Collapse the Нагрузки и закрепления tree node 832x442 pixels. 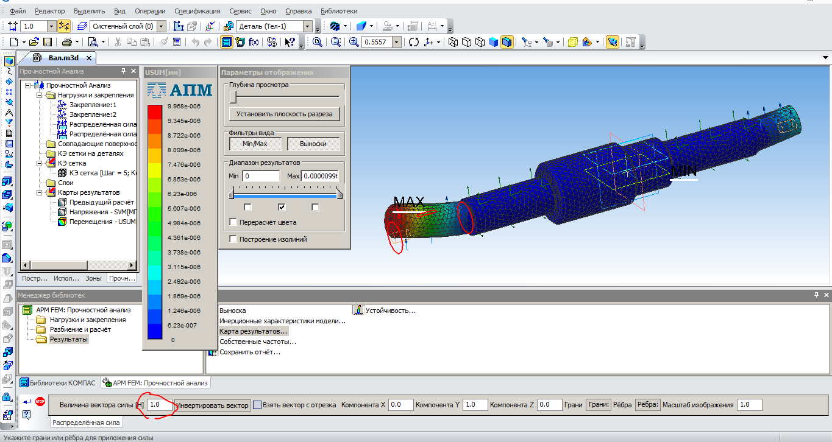click(39, 95)
